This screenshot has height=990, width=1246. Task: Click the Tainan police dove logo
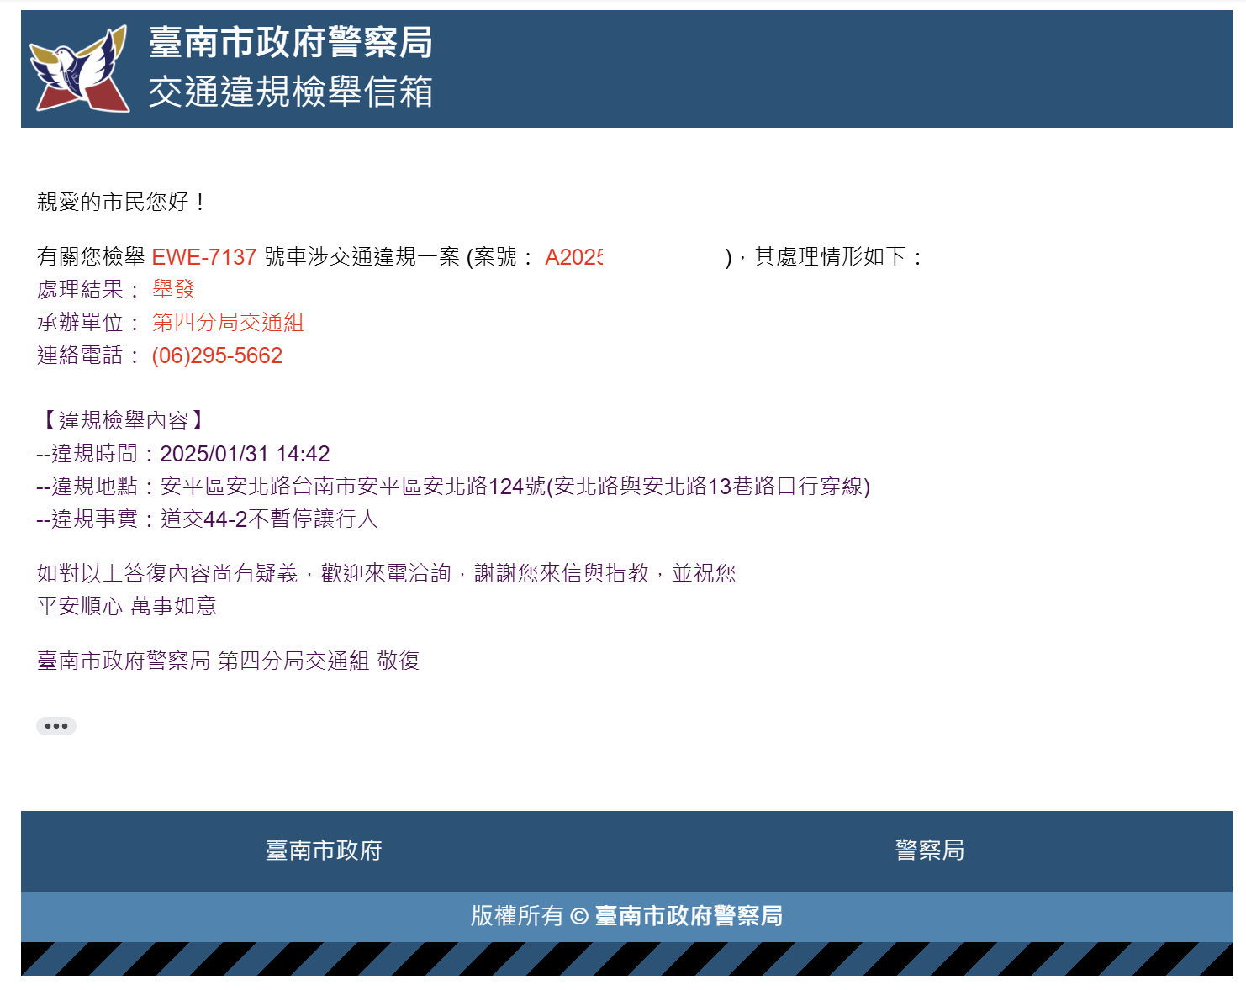pyautogui.click(x=79, y=69)
